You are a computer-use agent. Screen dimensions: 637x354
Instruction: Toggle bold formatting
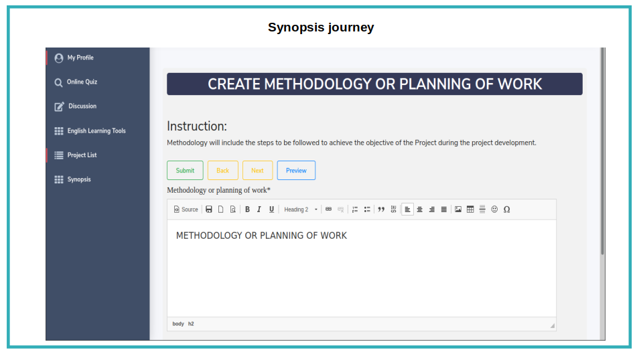pyautogui.click(x=247, y=209)
